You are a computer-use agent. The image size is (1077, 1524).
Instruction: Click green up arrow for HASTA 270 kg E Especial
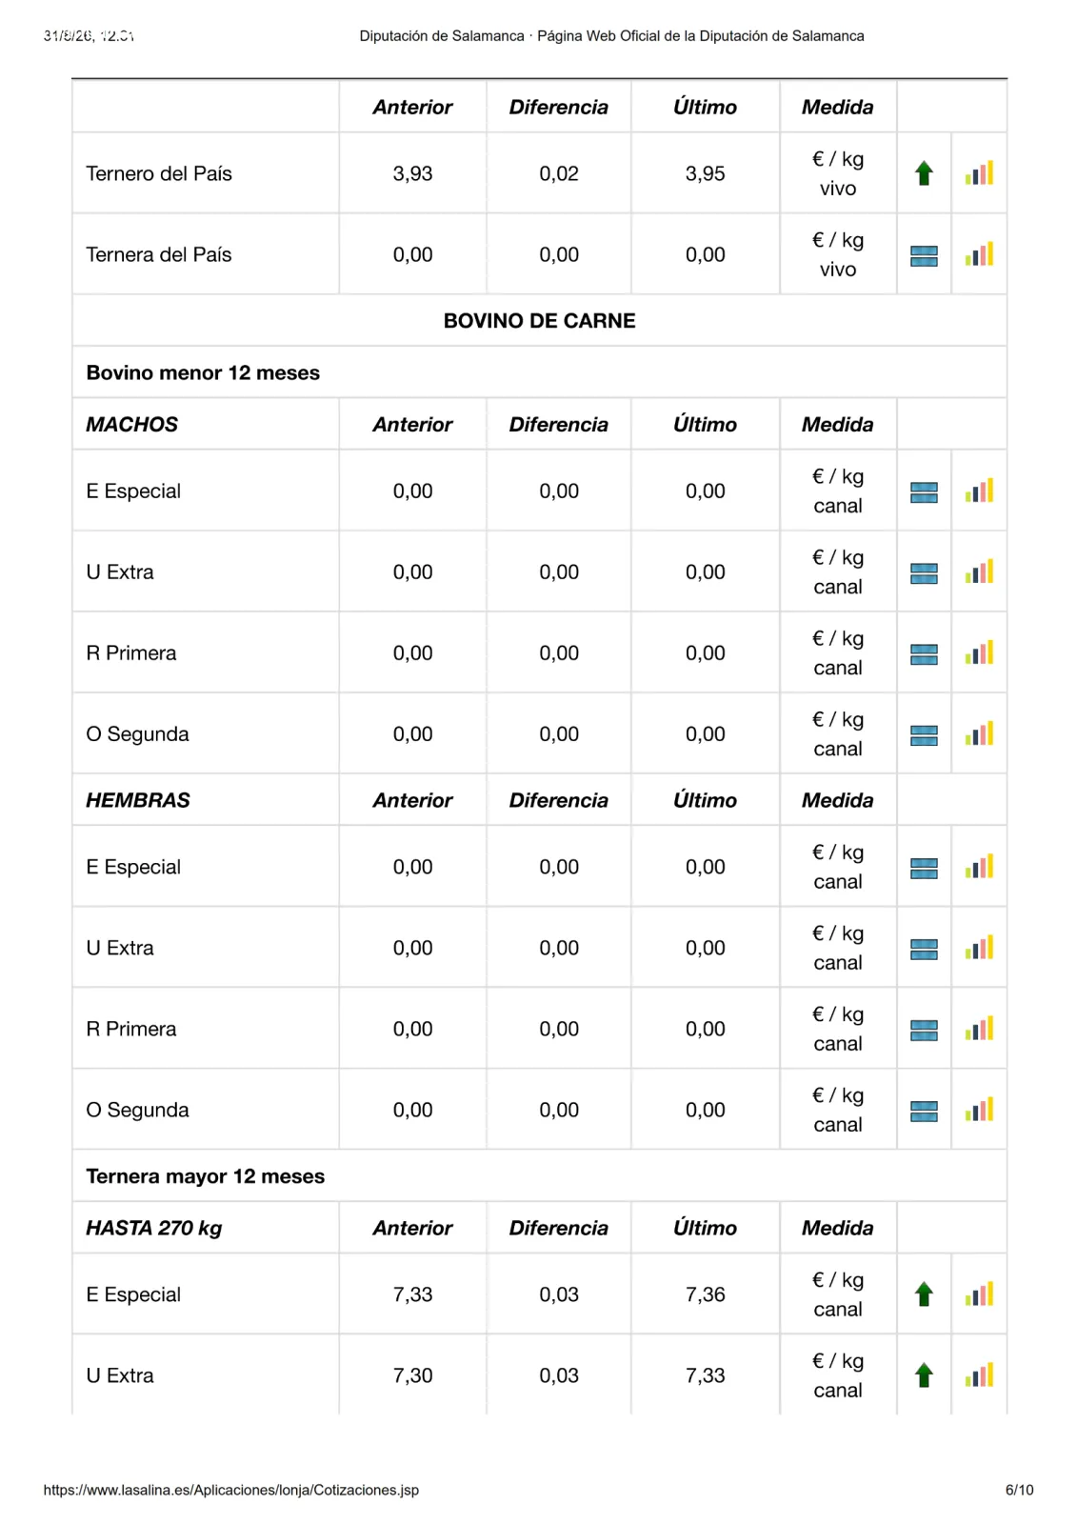[x=924, y=1293]
